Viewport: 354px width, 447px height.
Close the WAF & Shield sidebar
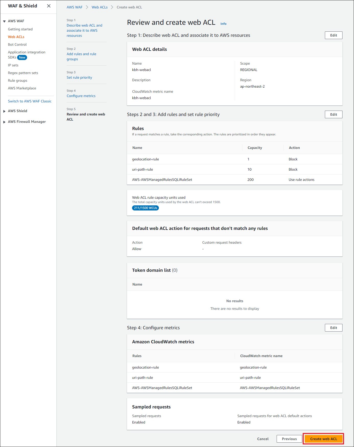(x=49, y=6)
